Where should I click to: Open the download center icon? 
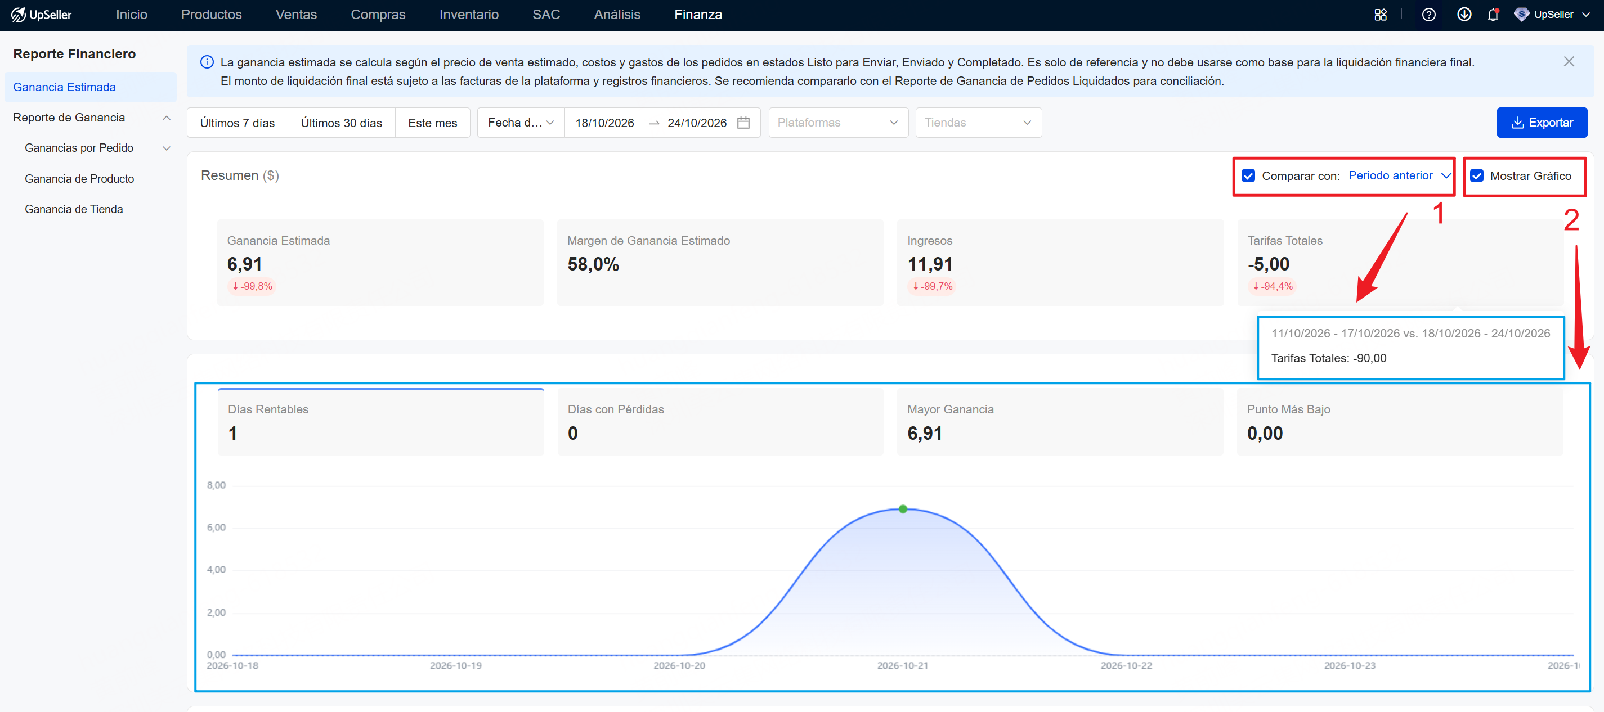[1464, 14]
